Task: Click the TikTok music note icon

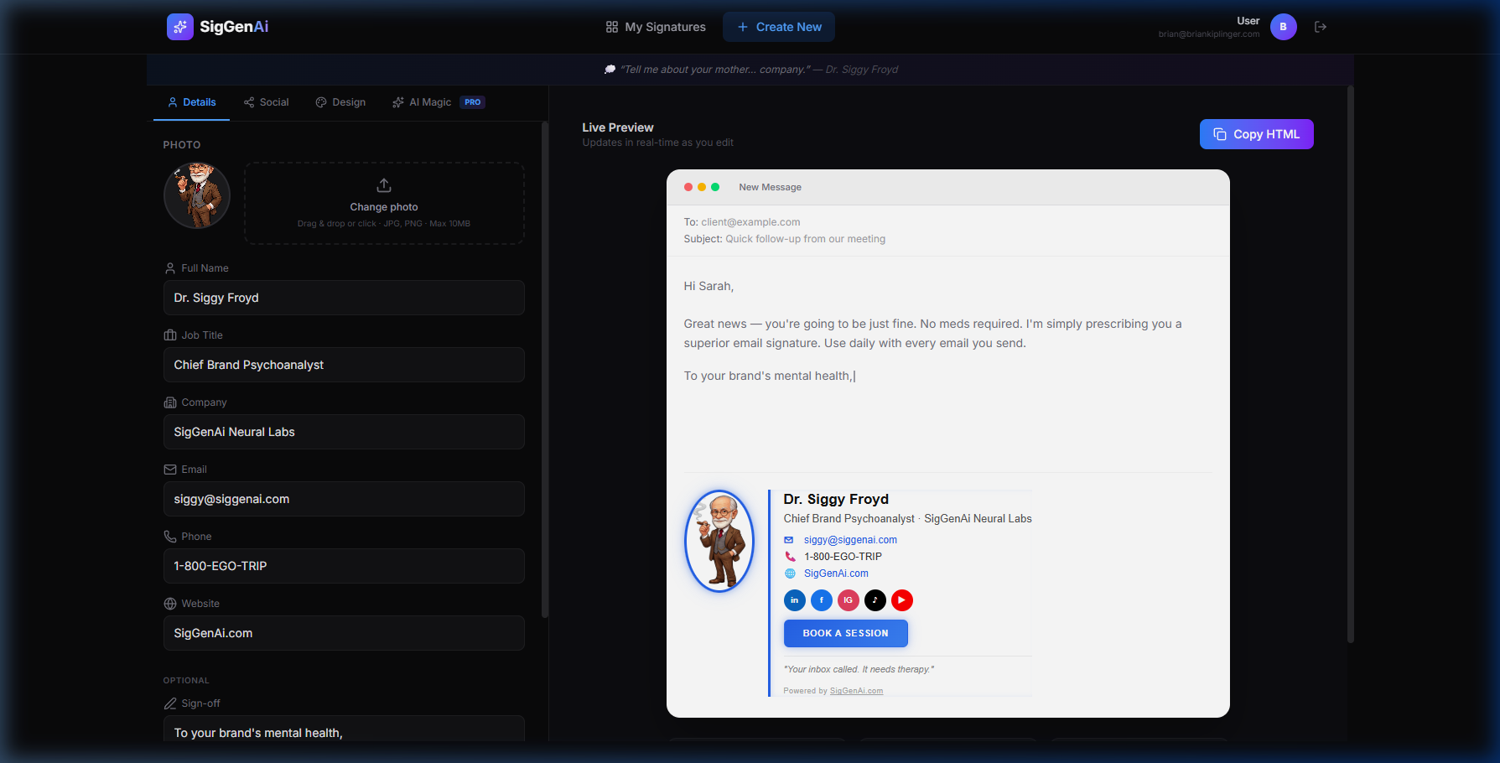Action: [875, 600]
